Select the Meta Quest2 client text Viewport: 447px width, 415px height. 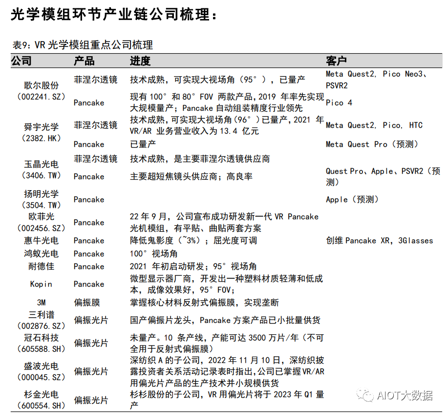coord(350,74)
